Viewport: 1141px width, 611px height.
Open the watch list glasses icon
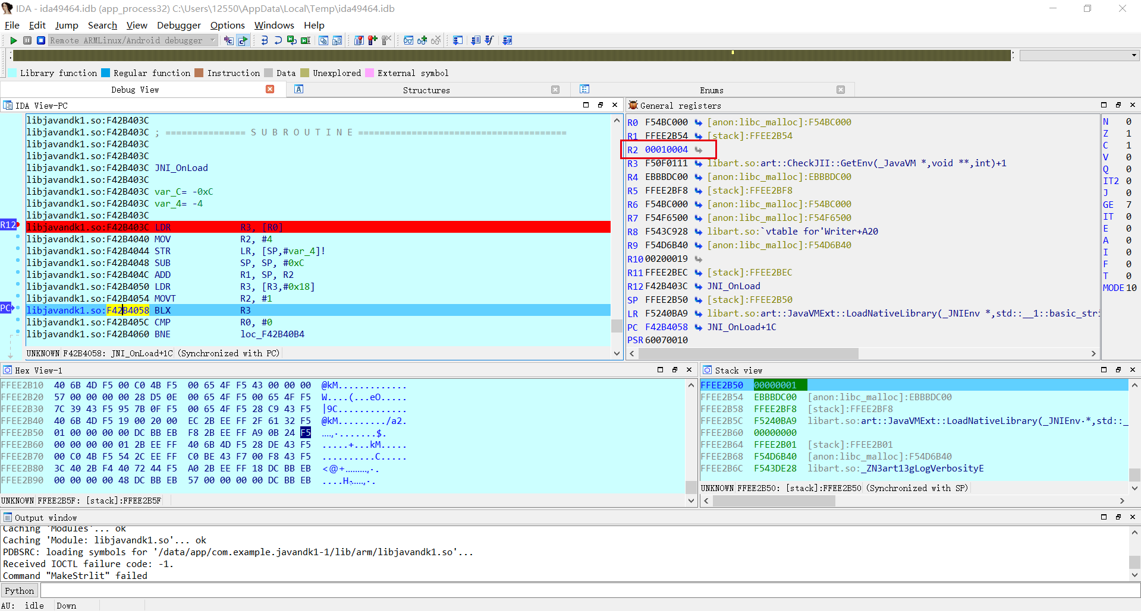tap(408, 40)
